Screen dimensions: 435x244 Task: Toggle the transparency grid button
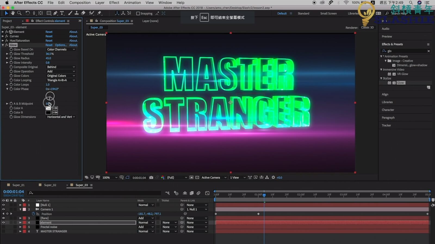click(197, 178)
